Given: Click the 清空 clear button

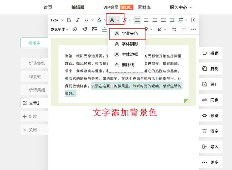Looking at the screenshot, I should (x=210, y=131).
